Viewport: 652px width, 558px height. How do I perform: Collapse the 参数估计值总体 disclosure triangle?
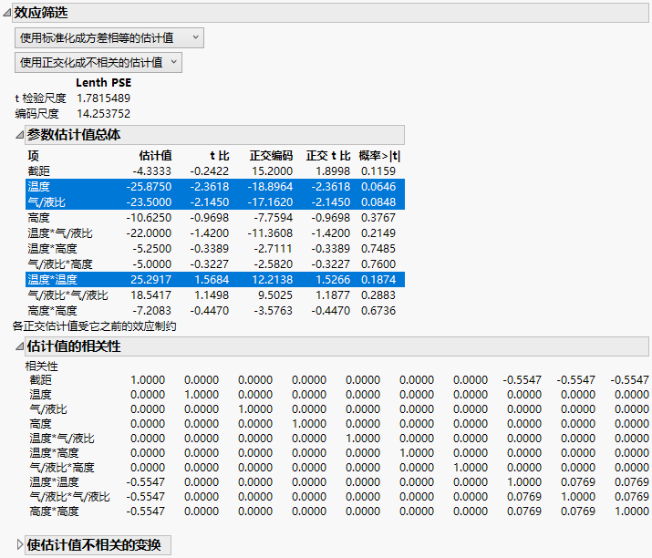coord(19,135)
